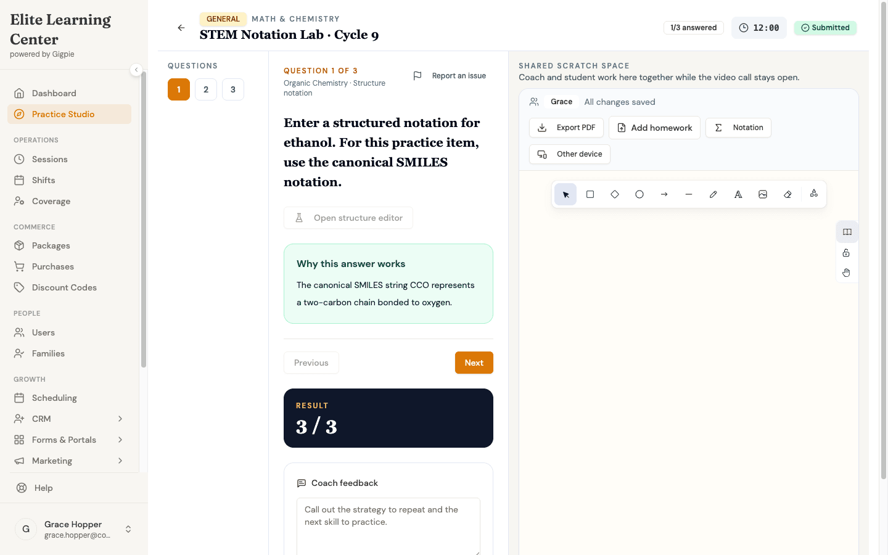Click the Previous question button
The width and height of the screenshot is (888, 555).
(311, 363)
